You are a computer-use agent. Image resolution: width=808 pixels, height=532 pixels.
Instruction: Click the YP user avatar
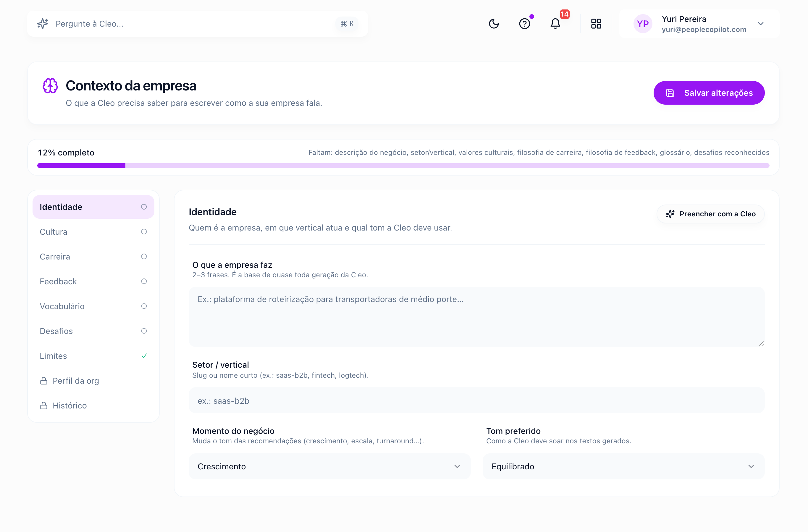[643, 24]
